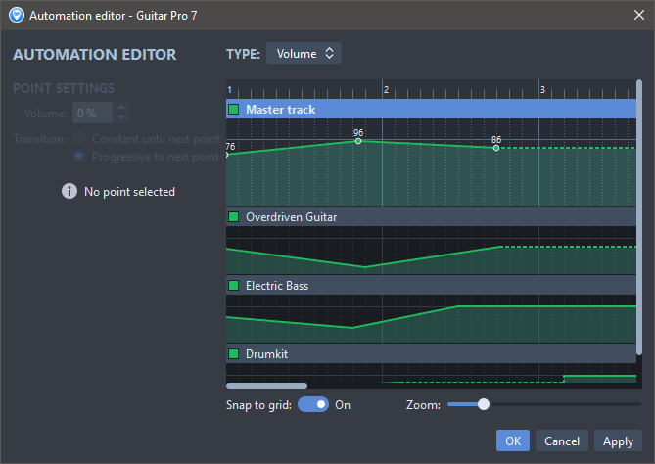The width and height of the screenshot is (655, 464).
Task: Click the Apply button
Action: 618,441
